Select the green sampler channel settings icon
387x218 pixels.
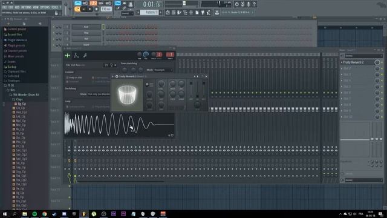67,56
